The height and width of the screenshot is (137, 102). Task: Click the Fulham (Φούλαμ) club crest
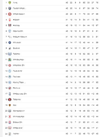pyautogui.click(x=10, y=26)
